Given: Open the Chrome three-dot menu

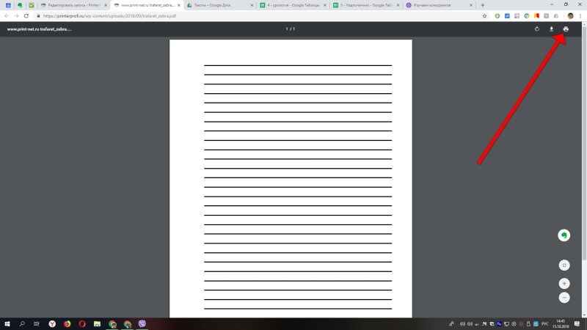Looking at the screenshot, I should (x=580, y=15).
